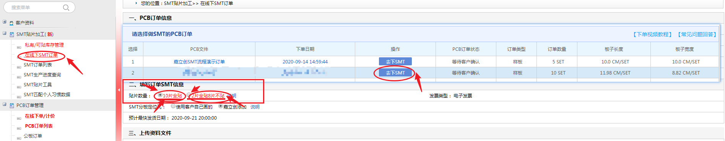The image size is (725, 141).
Task: Select row number 2 in 选择 column
Action: (x=133, y=73)
